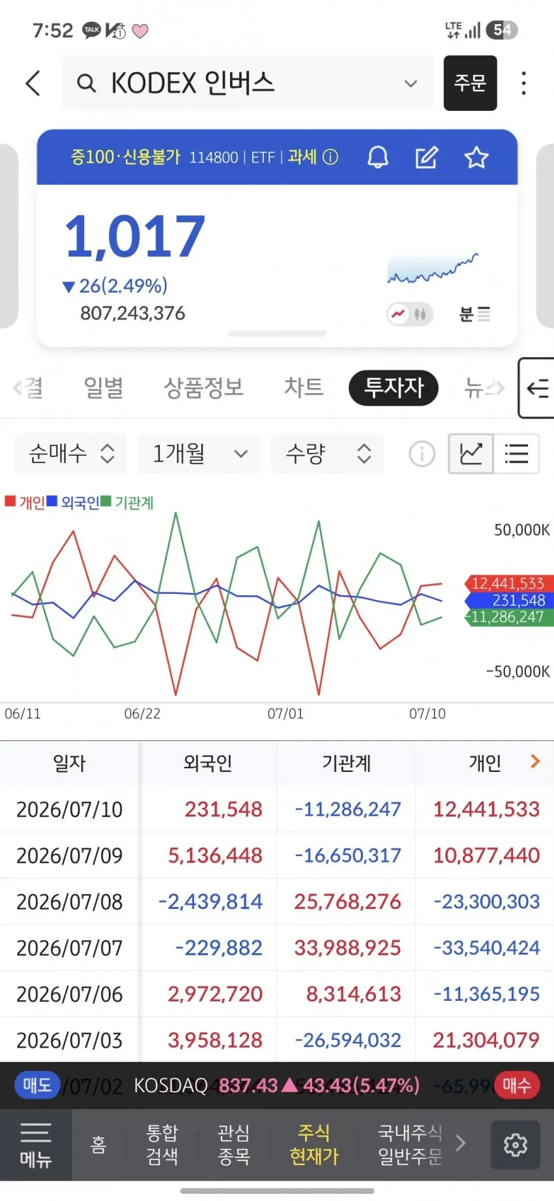Add to favorites with star icon

point(476,157)
